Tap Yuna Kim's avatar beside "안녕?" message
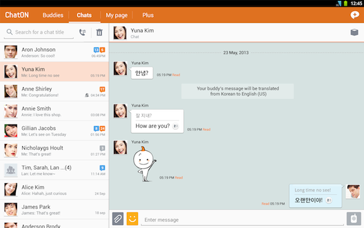364x228 pixels. pos(120,68)
